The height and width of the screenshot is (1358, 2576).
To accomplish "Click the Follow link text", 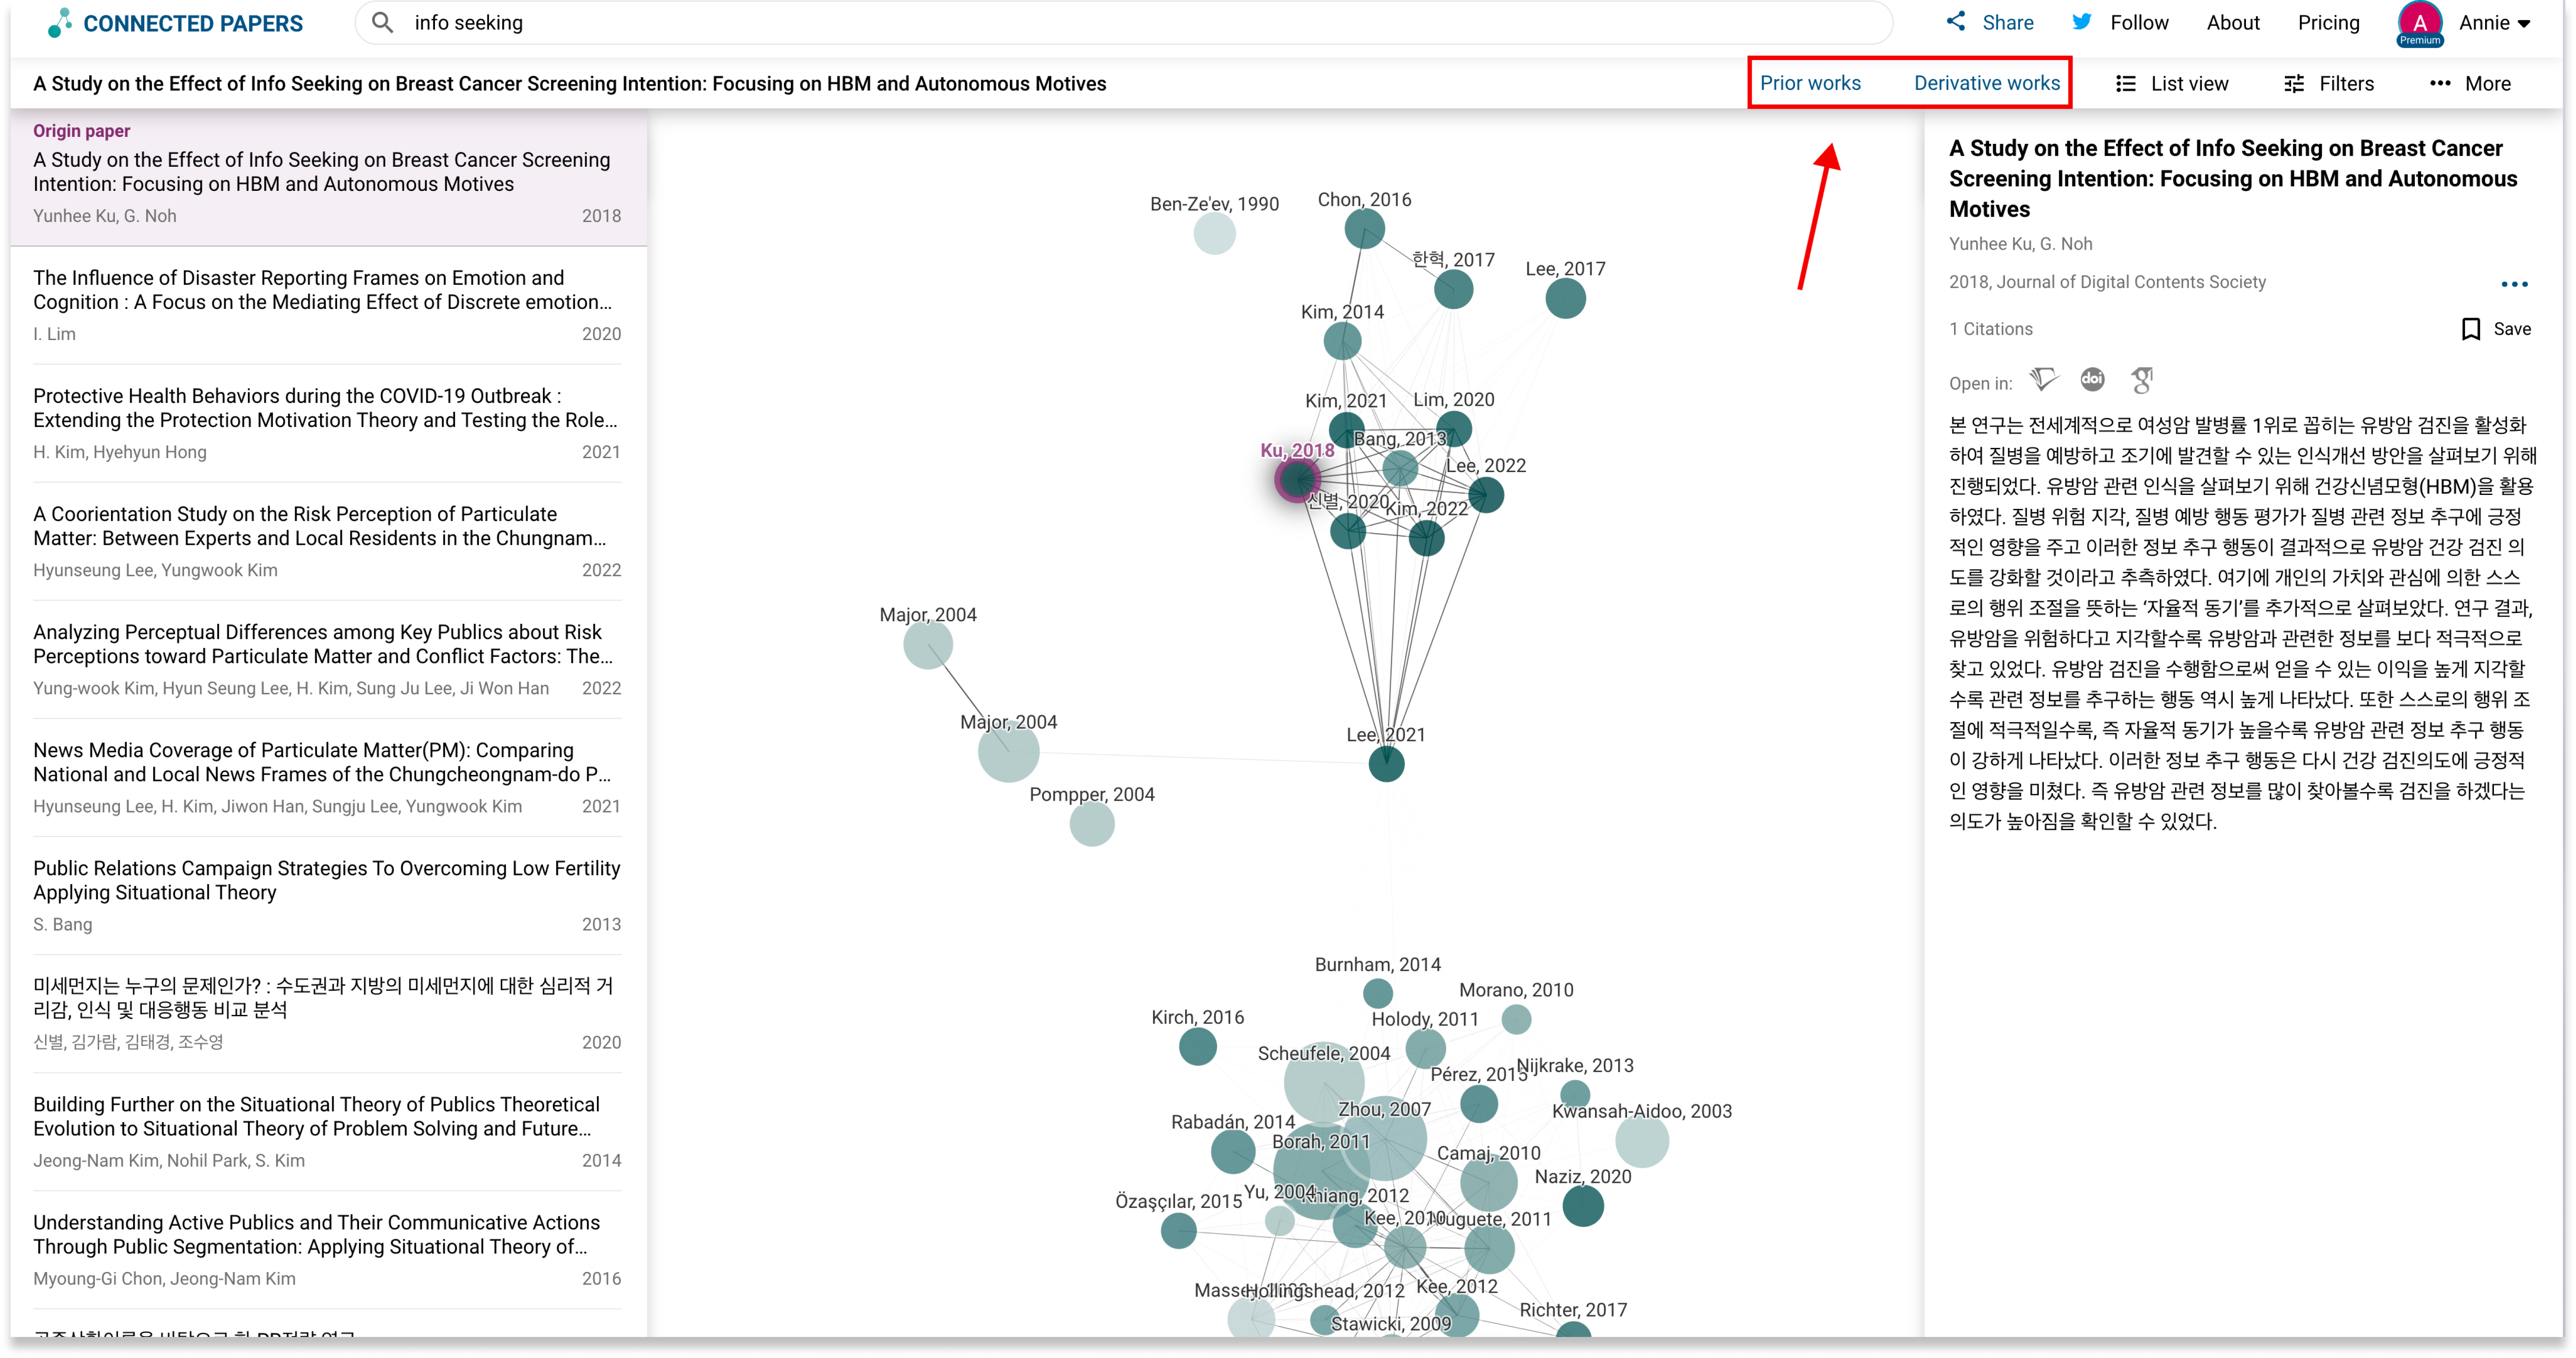I will 2139,22.
